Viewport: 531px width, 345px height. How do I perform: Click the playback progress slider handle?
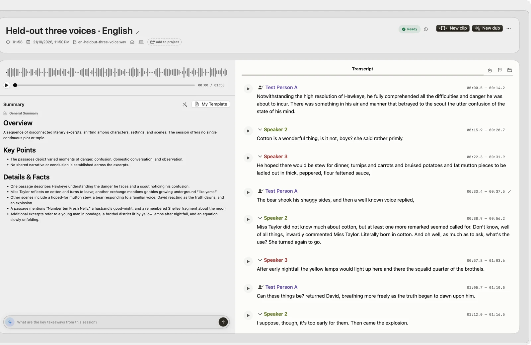pos(15,85)
